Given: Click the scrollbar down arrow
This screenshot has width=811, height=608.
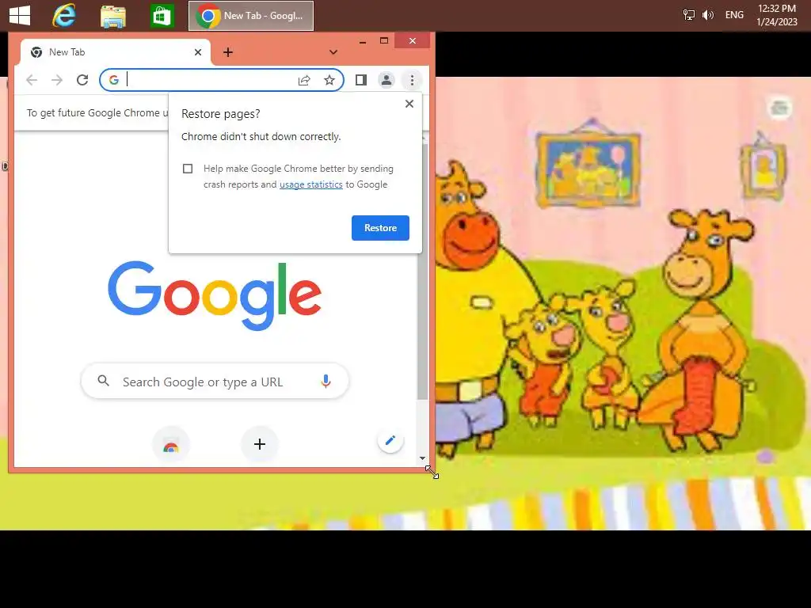Looking at the screenshot, I should [423, 458].
